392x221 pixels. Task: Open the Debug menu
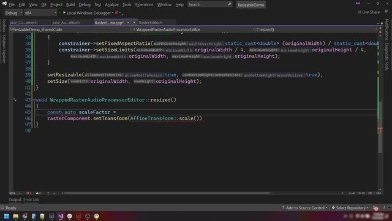pyautogui.click(x=85, y=4)
